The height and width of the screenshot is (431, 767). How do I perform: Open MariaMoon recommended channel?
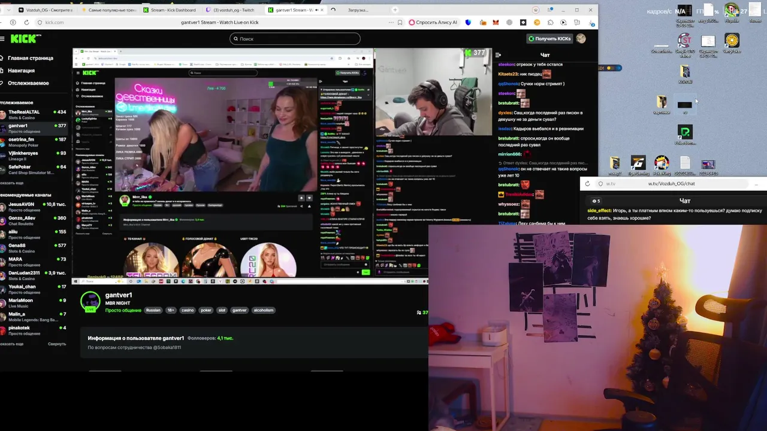point(34,303)
